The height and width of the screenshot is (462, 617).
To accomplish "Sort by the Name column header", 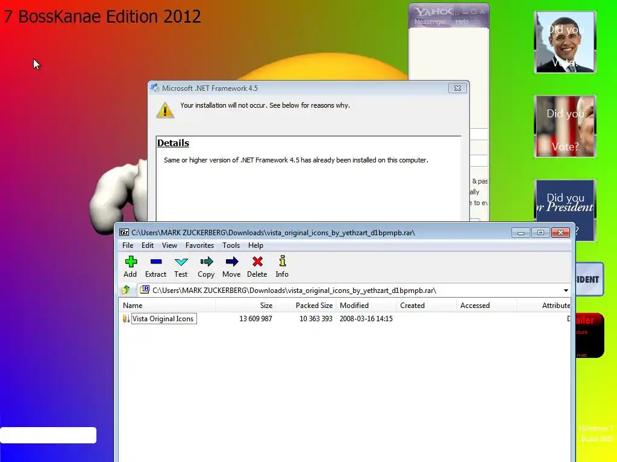I will pyautogui.click(x=168, y=305).
